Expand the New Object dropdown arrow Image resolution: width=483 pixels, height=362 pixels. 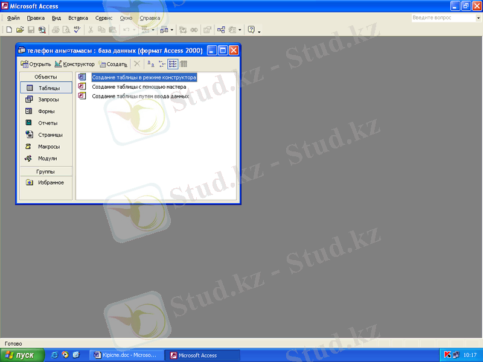[x=240, y=30]
